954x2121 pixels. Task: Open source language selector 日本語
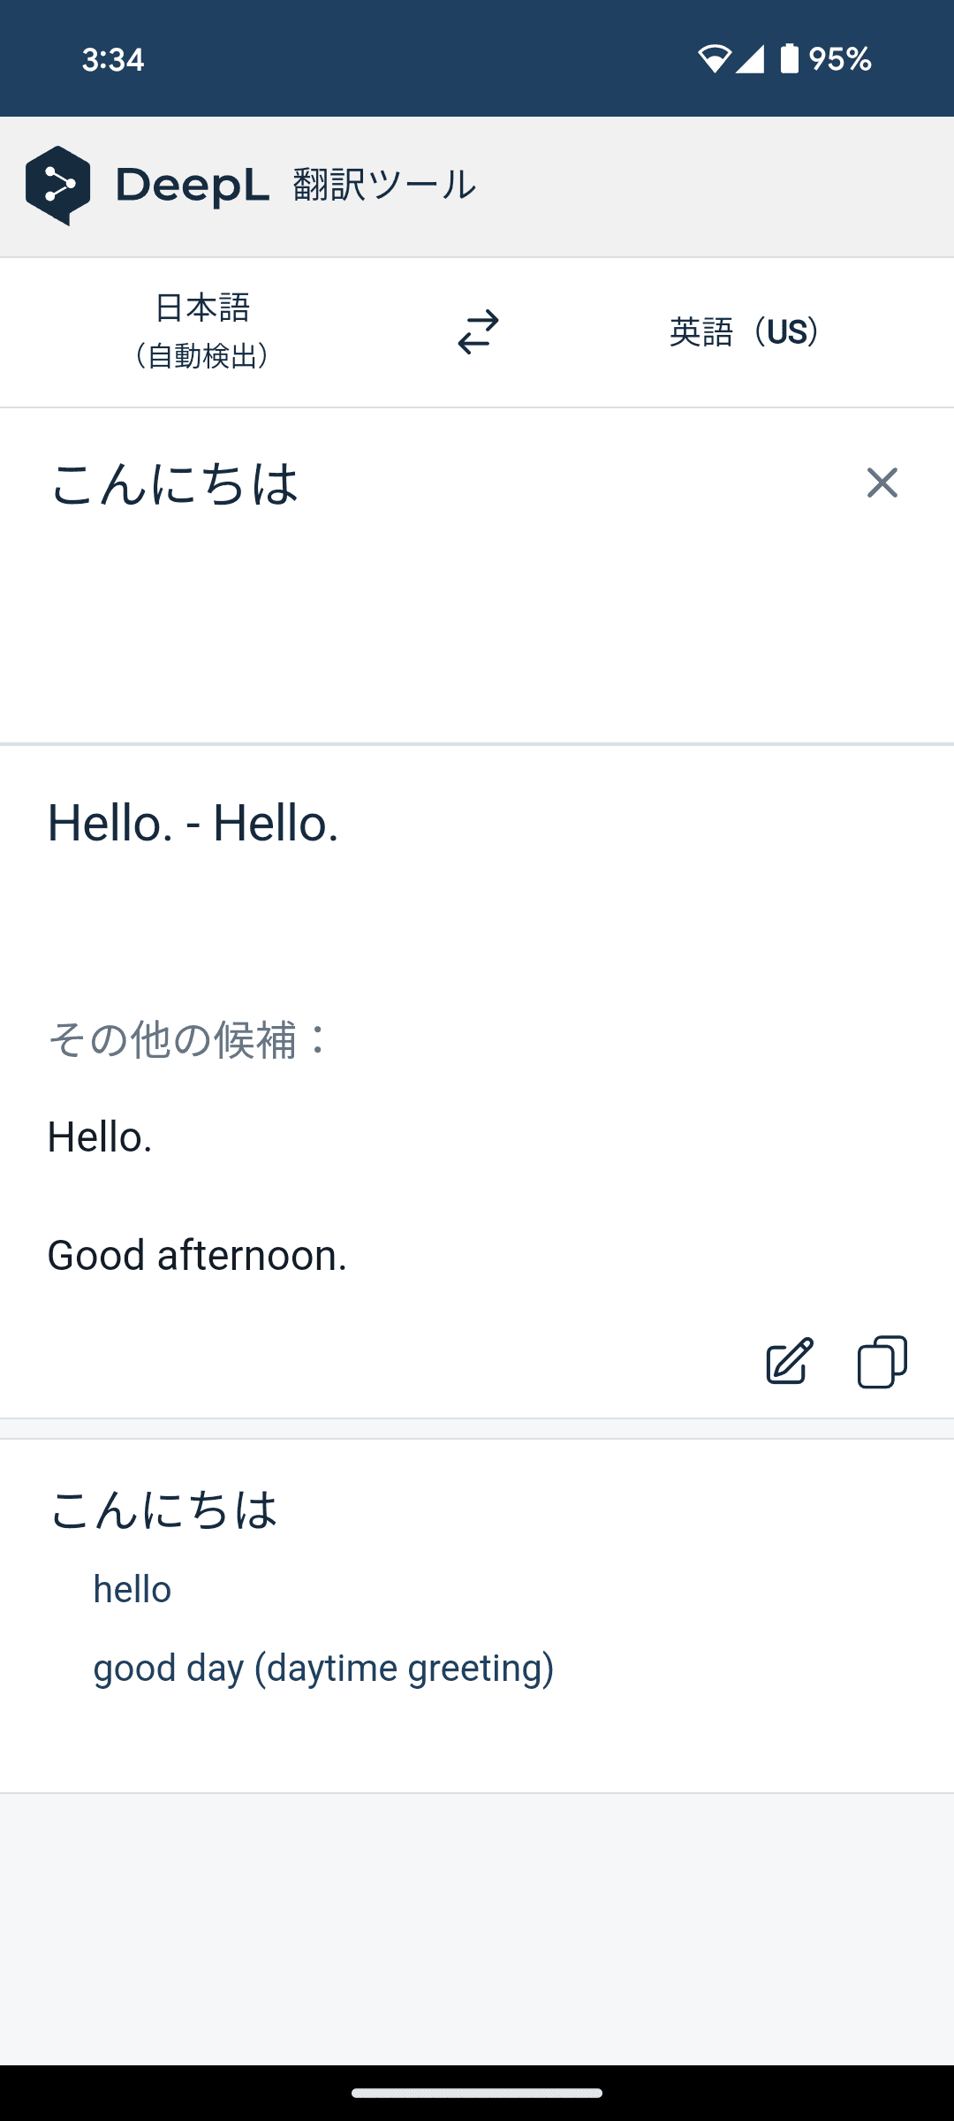[x=202, y=331]
